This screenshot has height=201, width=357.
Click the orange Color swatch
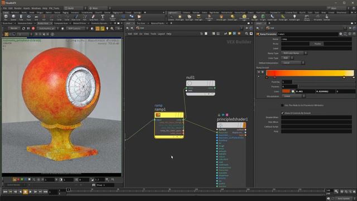[286, 92]
